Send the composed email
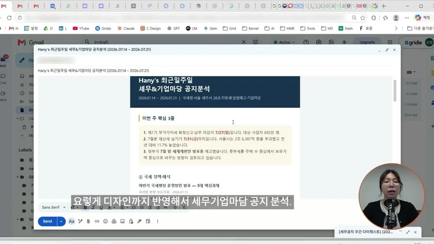This screenshot has height=244, width=434. pyautogui.click(x=47, y=221)
